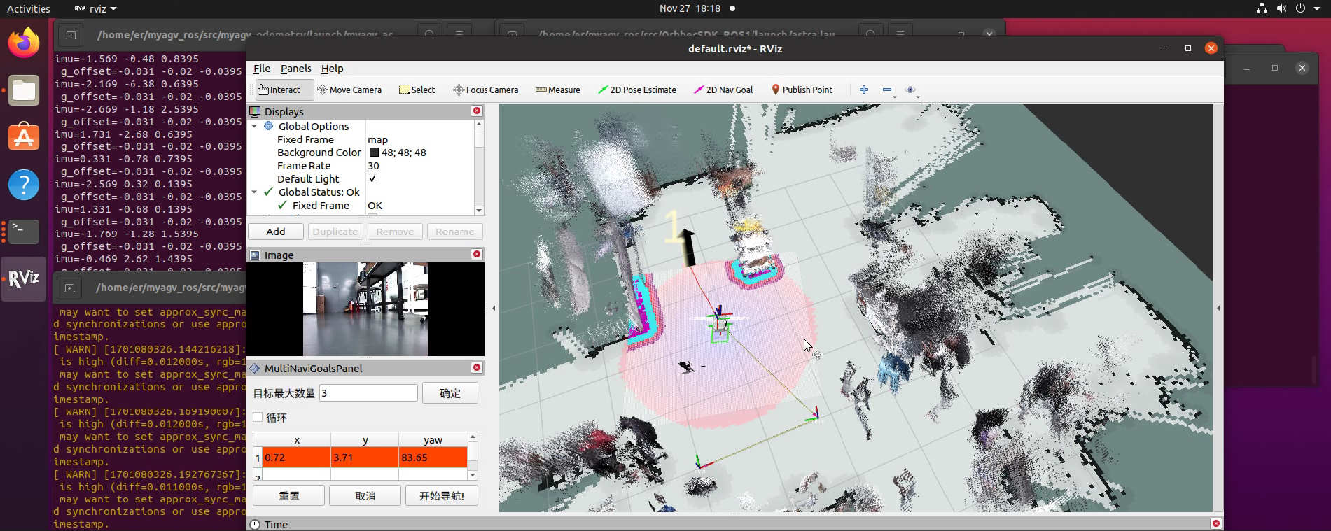Click the Displays panel monitor icon
The height and width of the screenshot is (531, 1331).
(x=255, y=111)
